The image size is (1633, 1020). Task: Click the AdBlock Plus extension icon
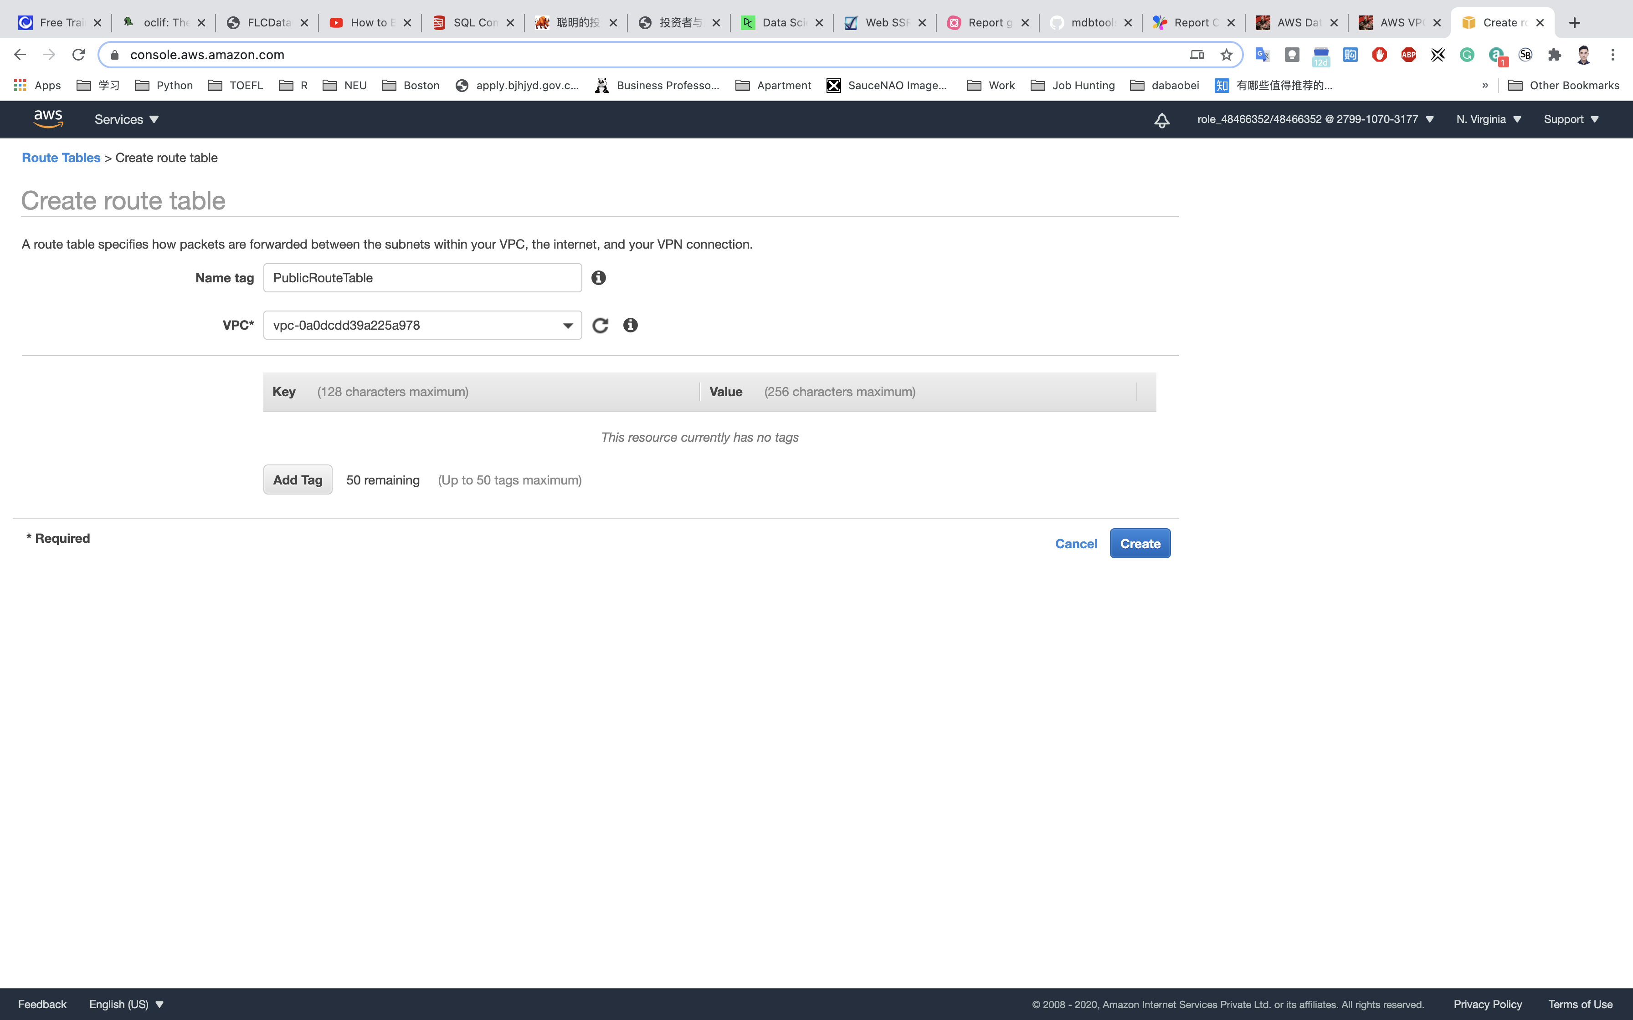click(1408, 55)
